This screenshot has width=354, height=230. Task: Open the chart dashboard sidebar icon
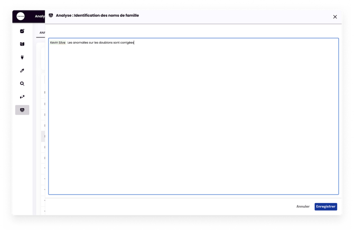(22, 31)
